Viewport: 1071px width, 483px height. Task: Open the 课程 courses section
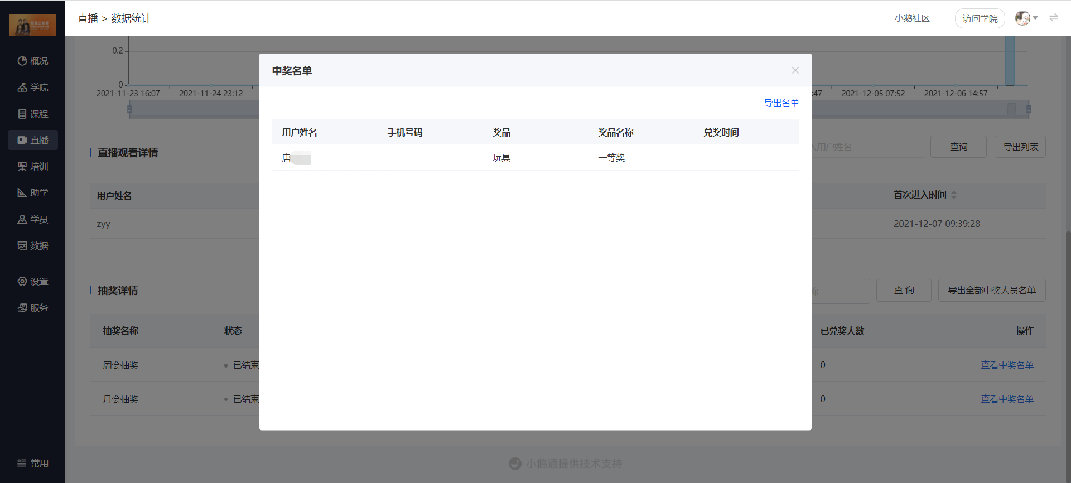[33, 114]
